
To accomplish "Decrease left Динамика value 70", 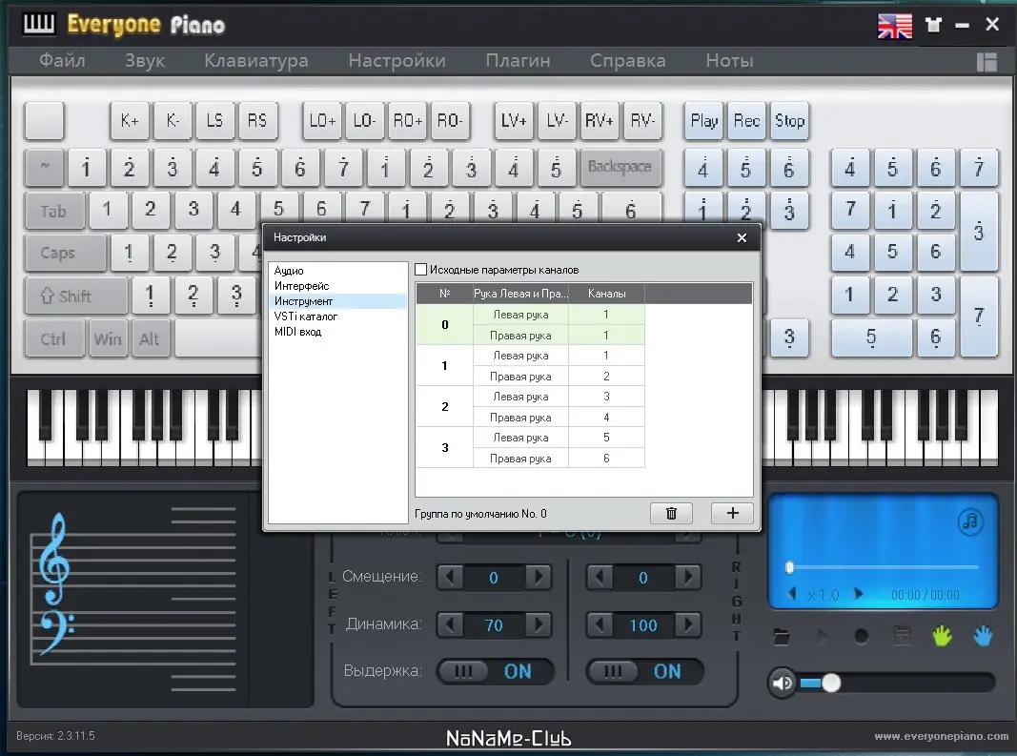I will (450, 625).
